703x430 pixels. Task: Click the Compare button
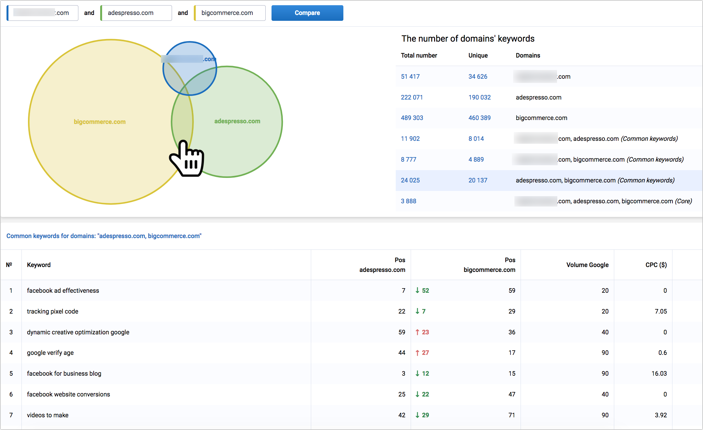[x=307, y=13]
